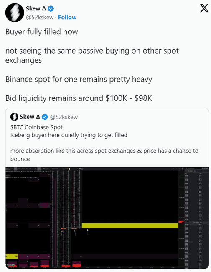The width and height of the screenshot is (211, 272).
Task: Click the Skew Δ author name
Action: [36, 8]
